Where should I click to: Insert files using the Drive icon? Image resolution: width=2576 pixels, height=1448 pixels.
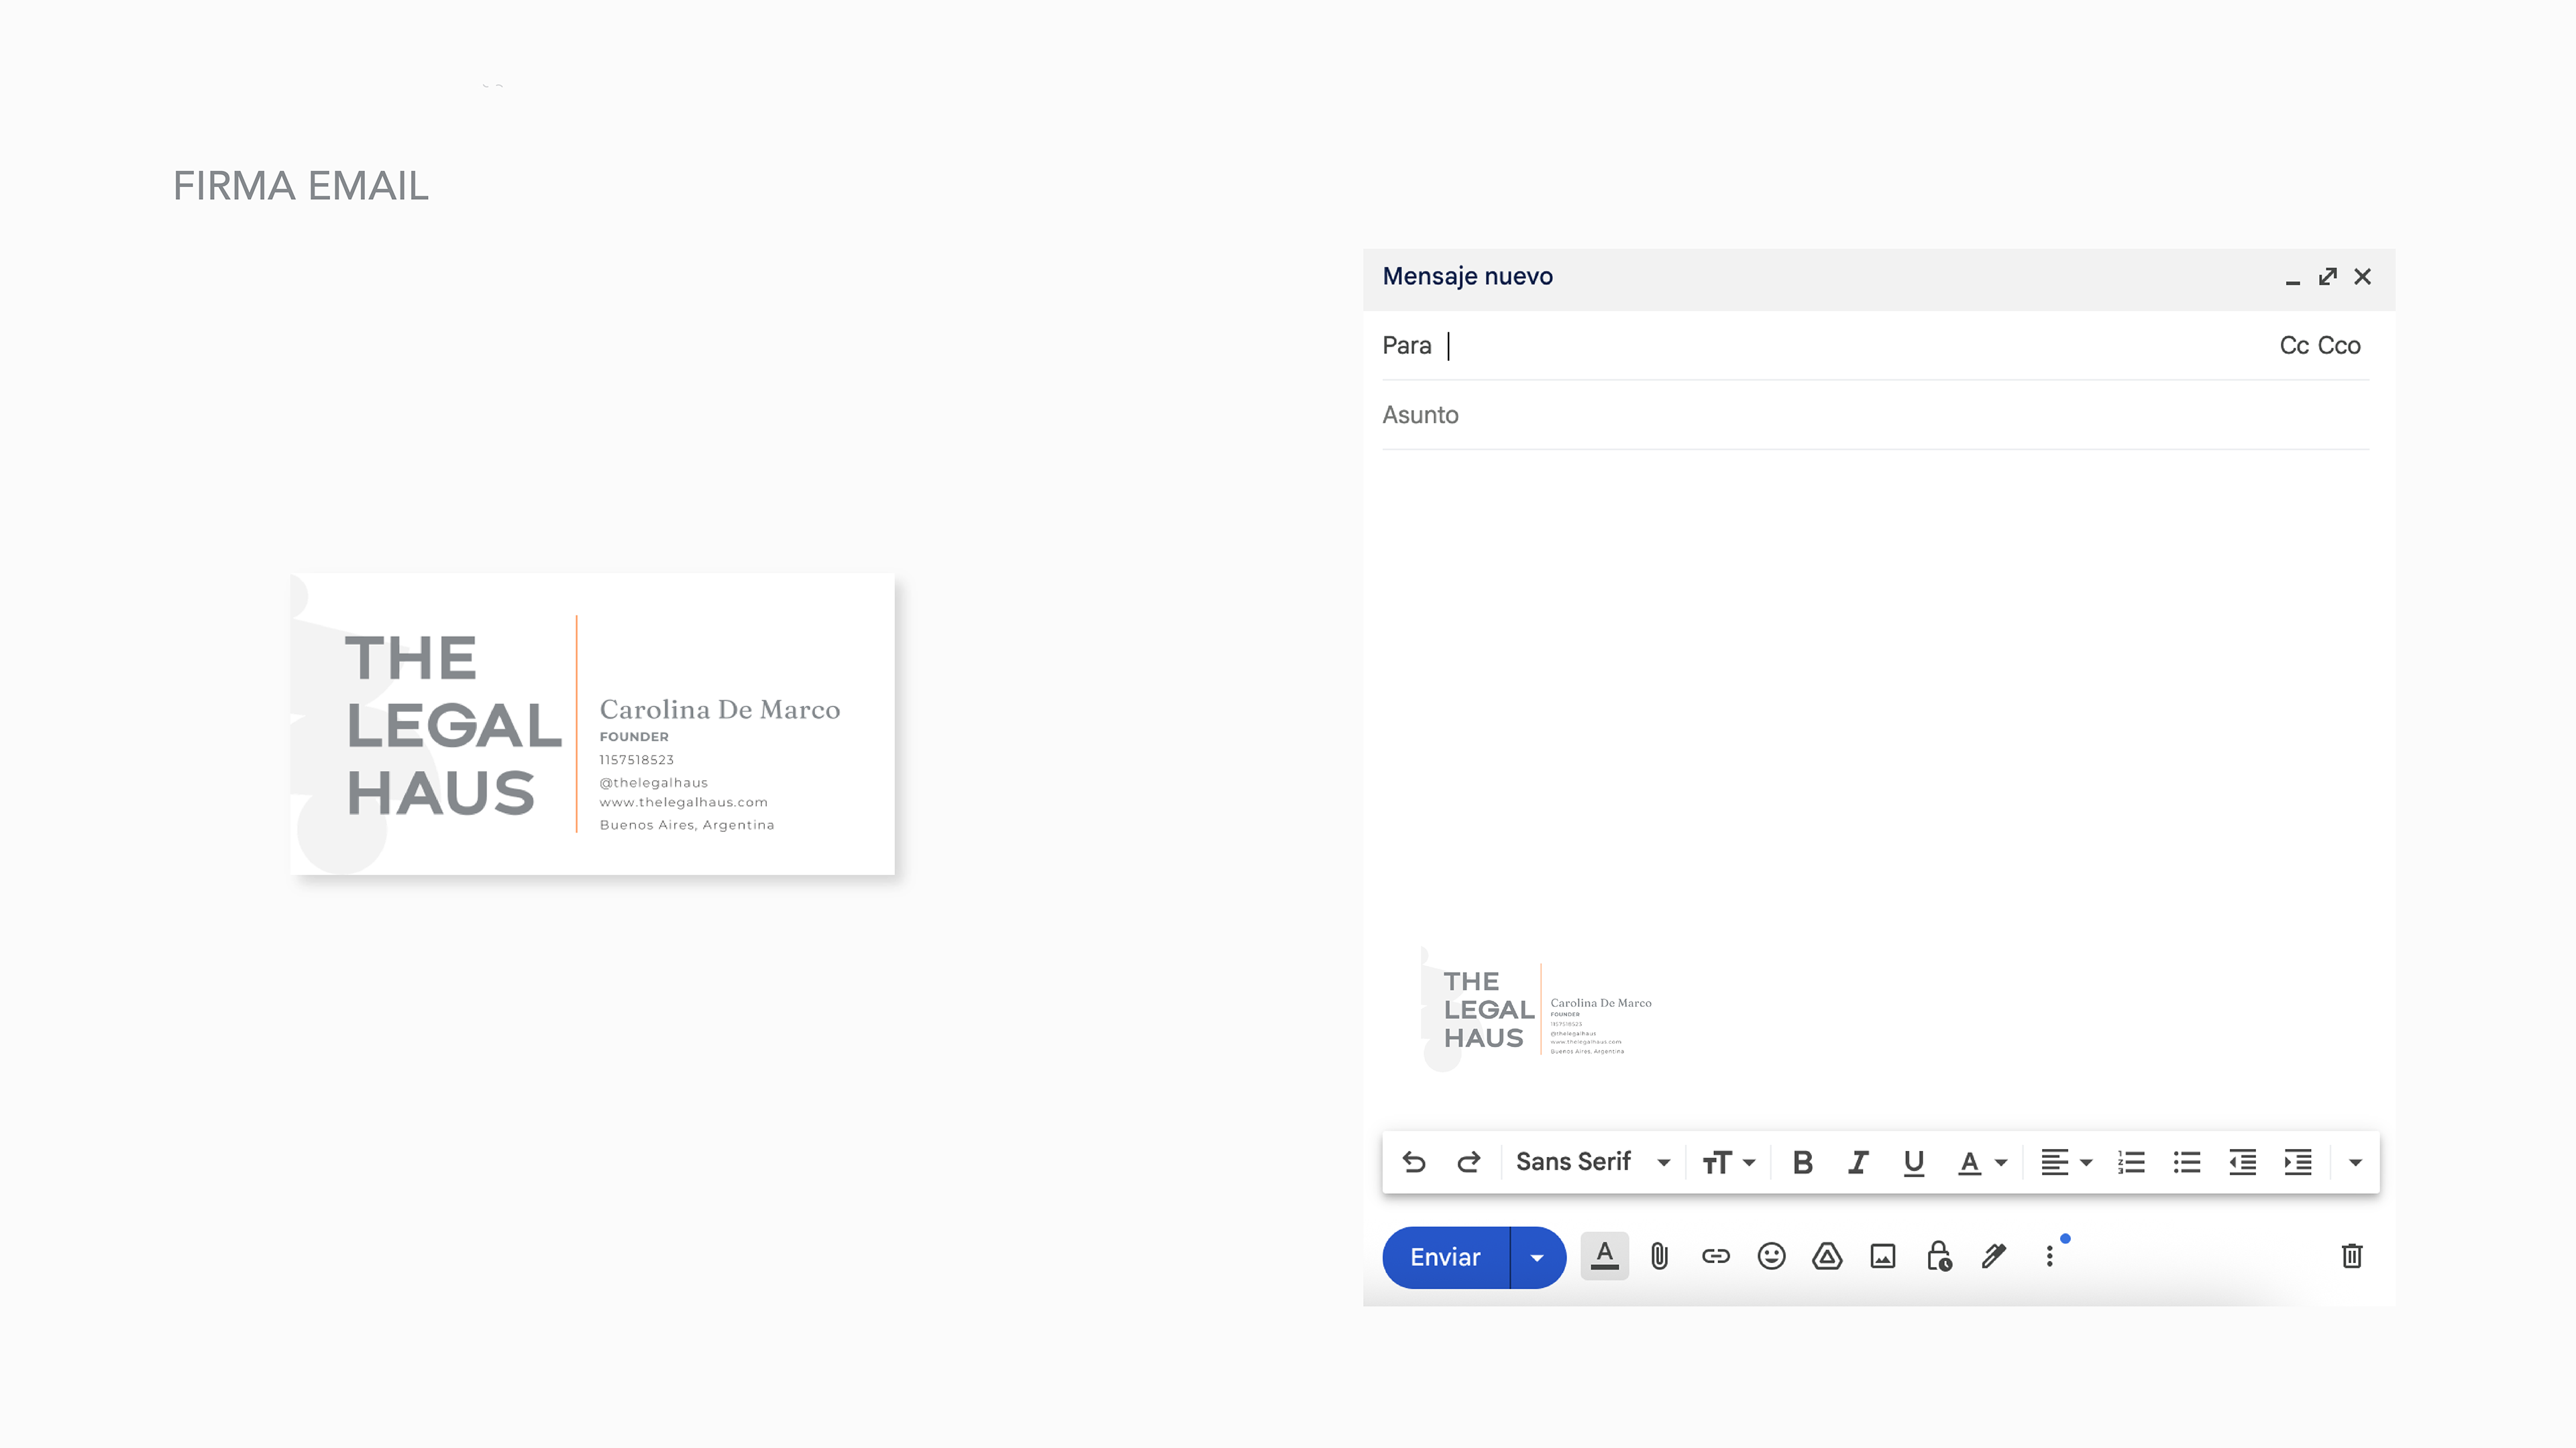[x=1827, y=1256]
